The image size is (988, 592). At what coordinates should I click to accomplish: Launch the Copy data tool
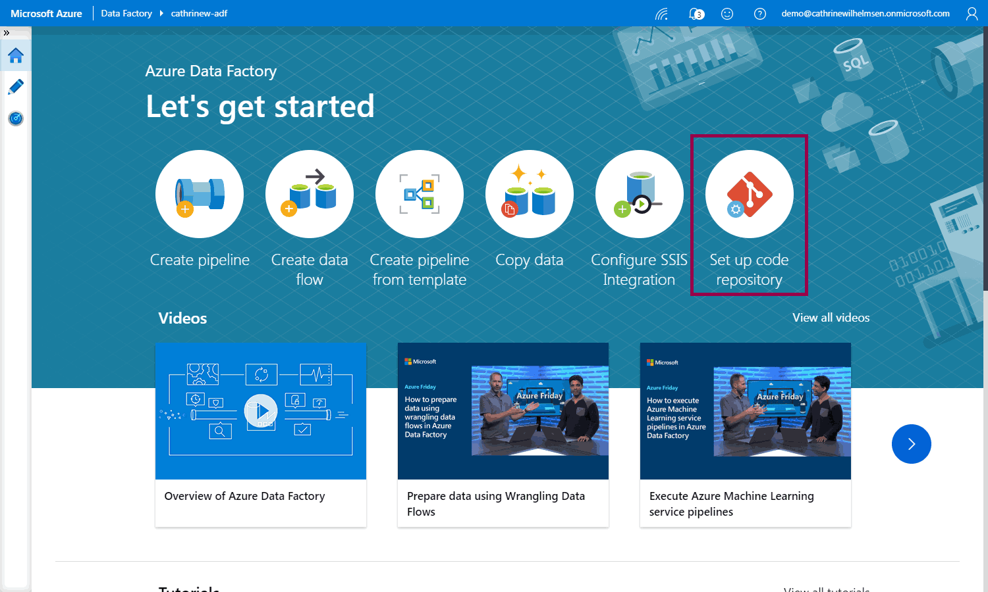click(x=530, y=194)
